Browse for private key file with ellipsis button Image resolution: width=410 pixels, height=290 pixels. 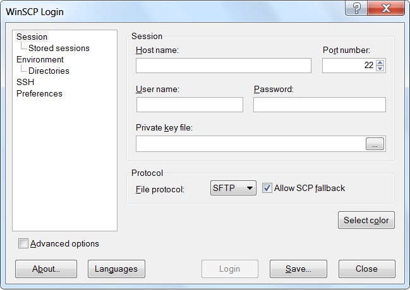click(x=375, y=144)
